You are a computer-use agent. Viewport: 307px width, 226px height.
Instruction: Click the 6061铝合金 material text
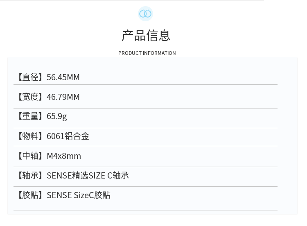(x=68, y=136)
